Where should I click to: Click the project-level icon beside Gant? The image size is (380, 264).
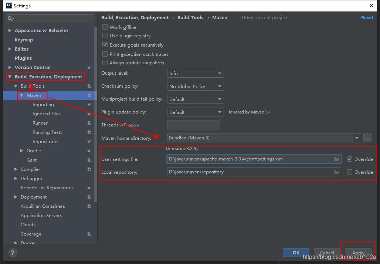click(x=89, y=160)
